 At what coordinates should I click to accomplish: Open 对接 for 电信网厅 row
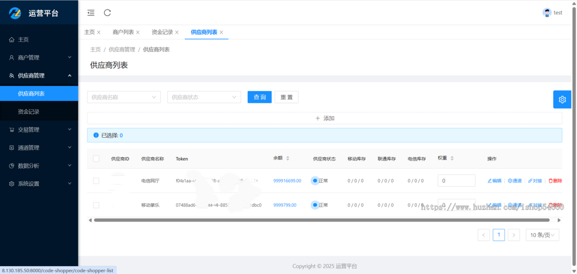(535, 181)
